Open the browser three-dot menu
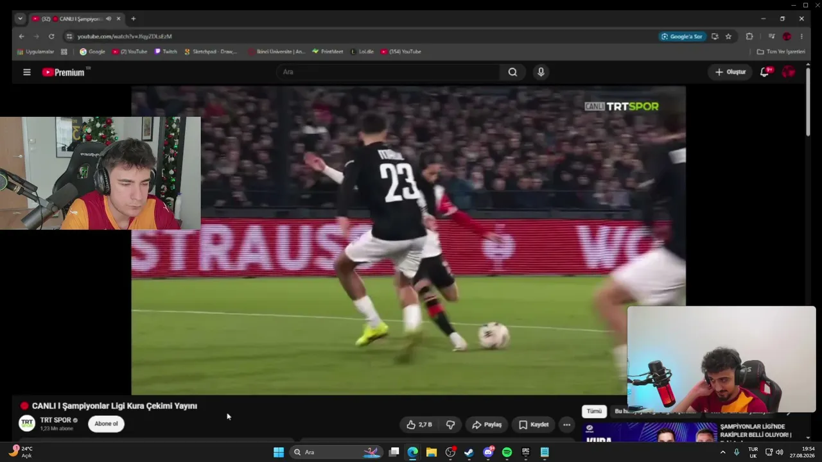Image resolution: width=822 pixels, height=462 pixels. point(801,37)
